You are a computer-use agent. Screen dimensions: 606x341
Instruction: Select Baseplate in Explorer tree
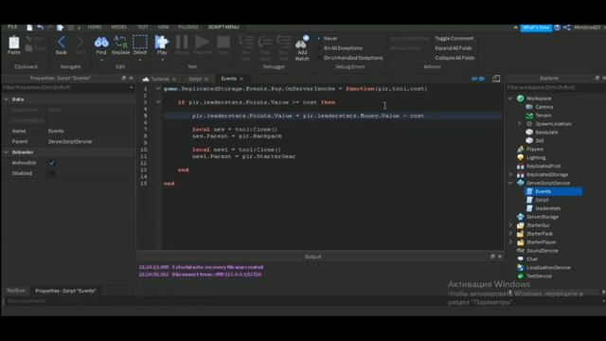546,133
